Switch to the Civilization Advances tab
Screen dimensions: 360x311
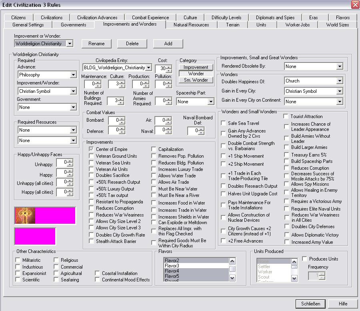[97, 18]
